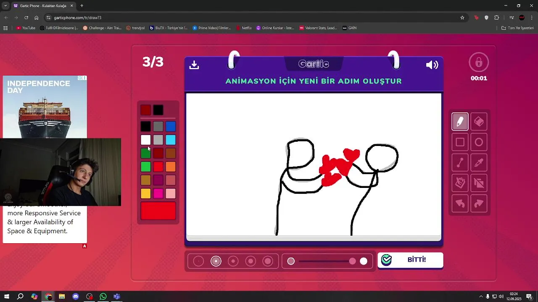
Task: Select the smallest brush size
Action: click(198, 261)
